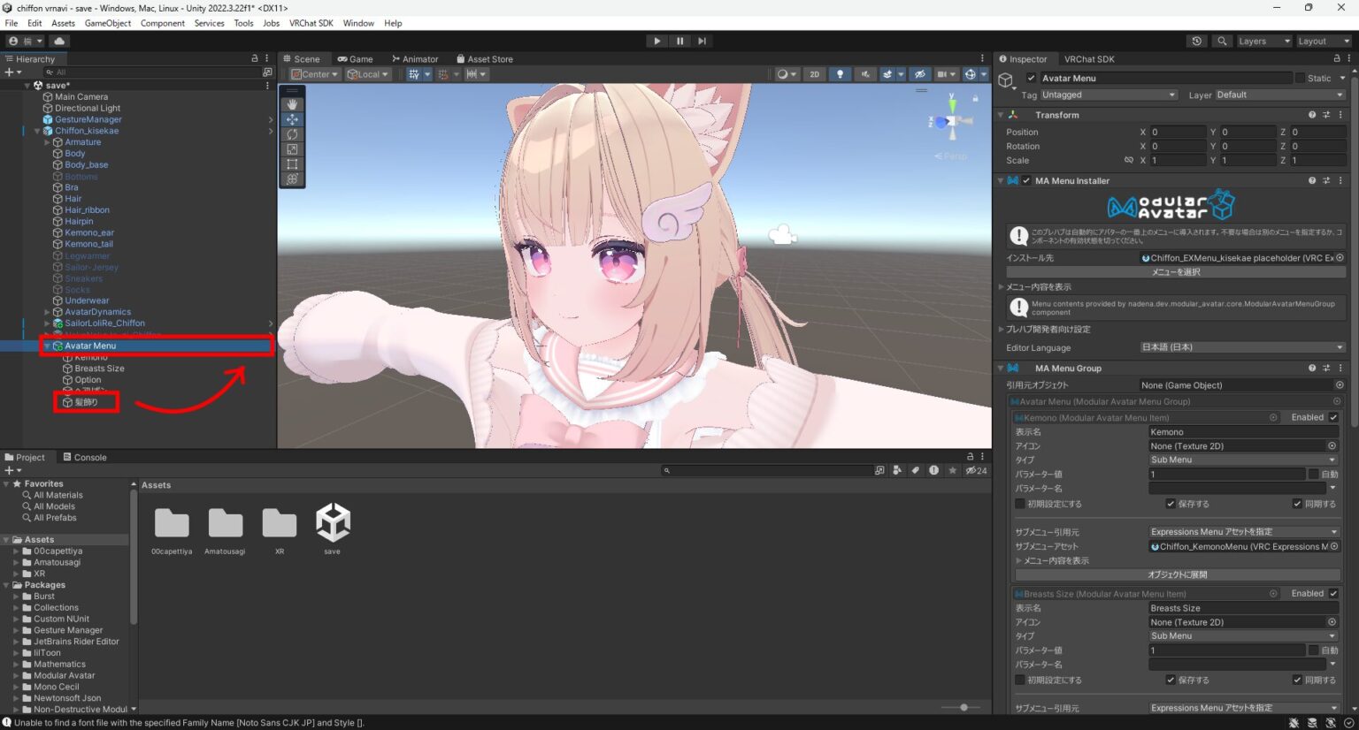The image size is (1359, 730).
Task: Select the Hand pan tool
Action: click(x=292, y=104)
